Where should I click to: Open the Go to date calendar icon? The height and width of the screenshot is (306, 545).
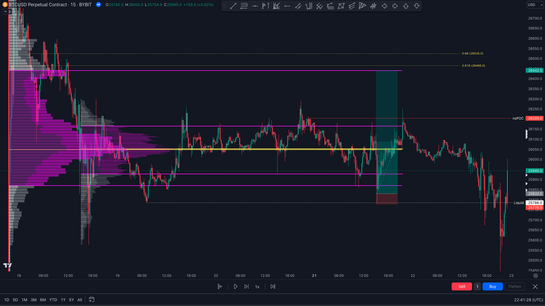pyautogui.click(x=92, y=300)
